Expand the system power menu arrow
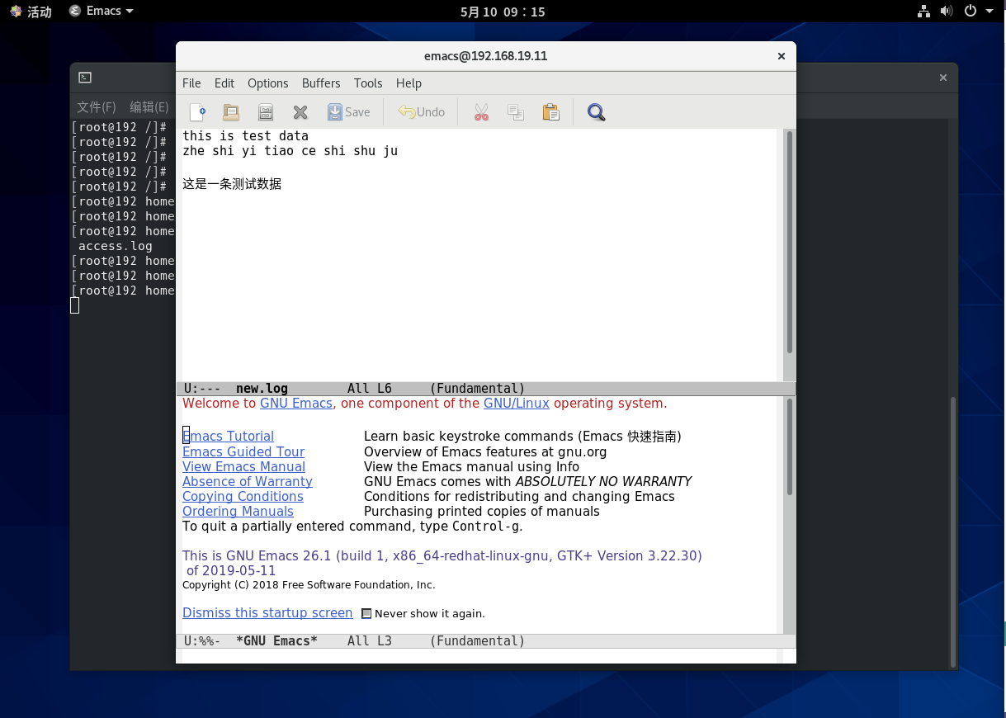 click(x=989, y=11)
